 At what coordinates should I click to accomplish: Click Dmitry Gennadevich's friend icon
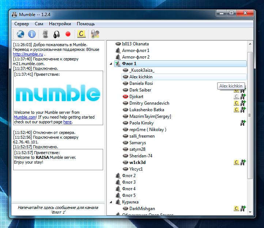tap(243, 103)
